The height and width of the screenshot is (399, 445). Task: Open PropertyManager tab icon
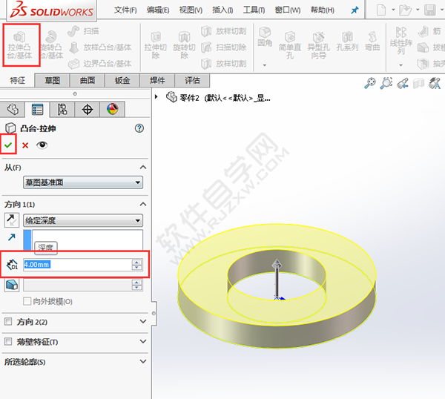point(38,109)
